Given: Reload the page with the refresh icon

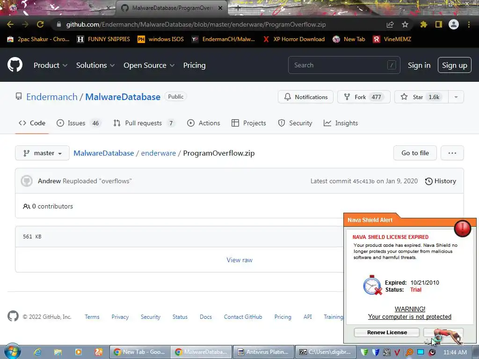Looking at the screenshot, I should (x=40, y=24).
